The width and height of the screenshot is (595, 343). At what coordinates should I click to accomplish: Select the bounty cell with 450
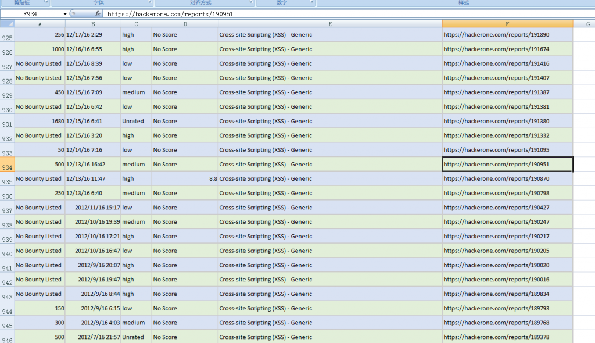coord(40,92)
